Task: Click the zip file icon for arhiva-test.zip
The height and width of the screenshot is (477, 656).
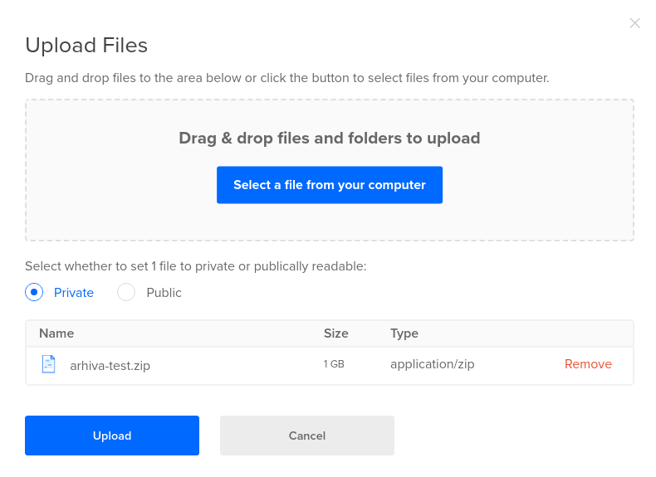Action: tap(49, 364)
